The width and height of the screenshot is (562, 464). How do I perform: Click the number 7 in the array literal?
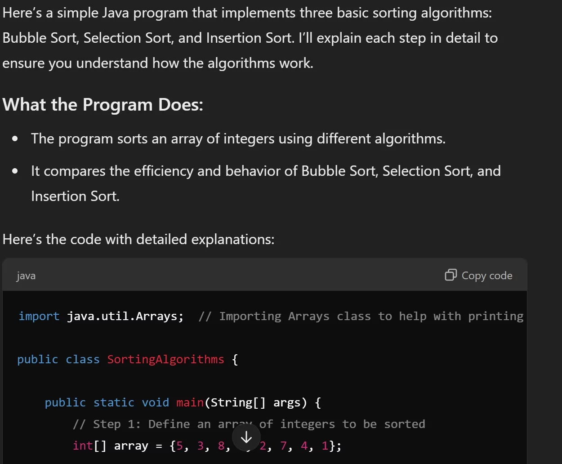tap(283, 446)
